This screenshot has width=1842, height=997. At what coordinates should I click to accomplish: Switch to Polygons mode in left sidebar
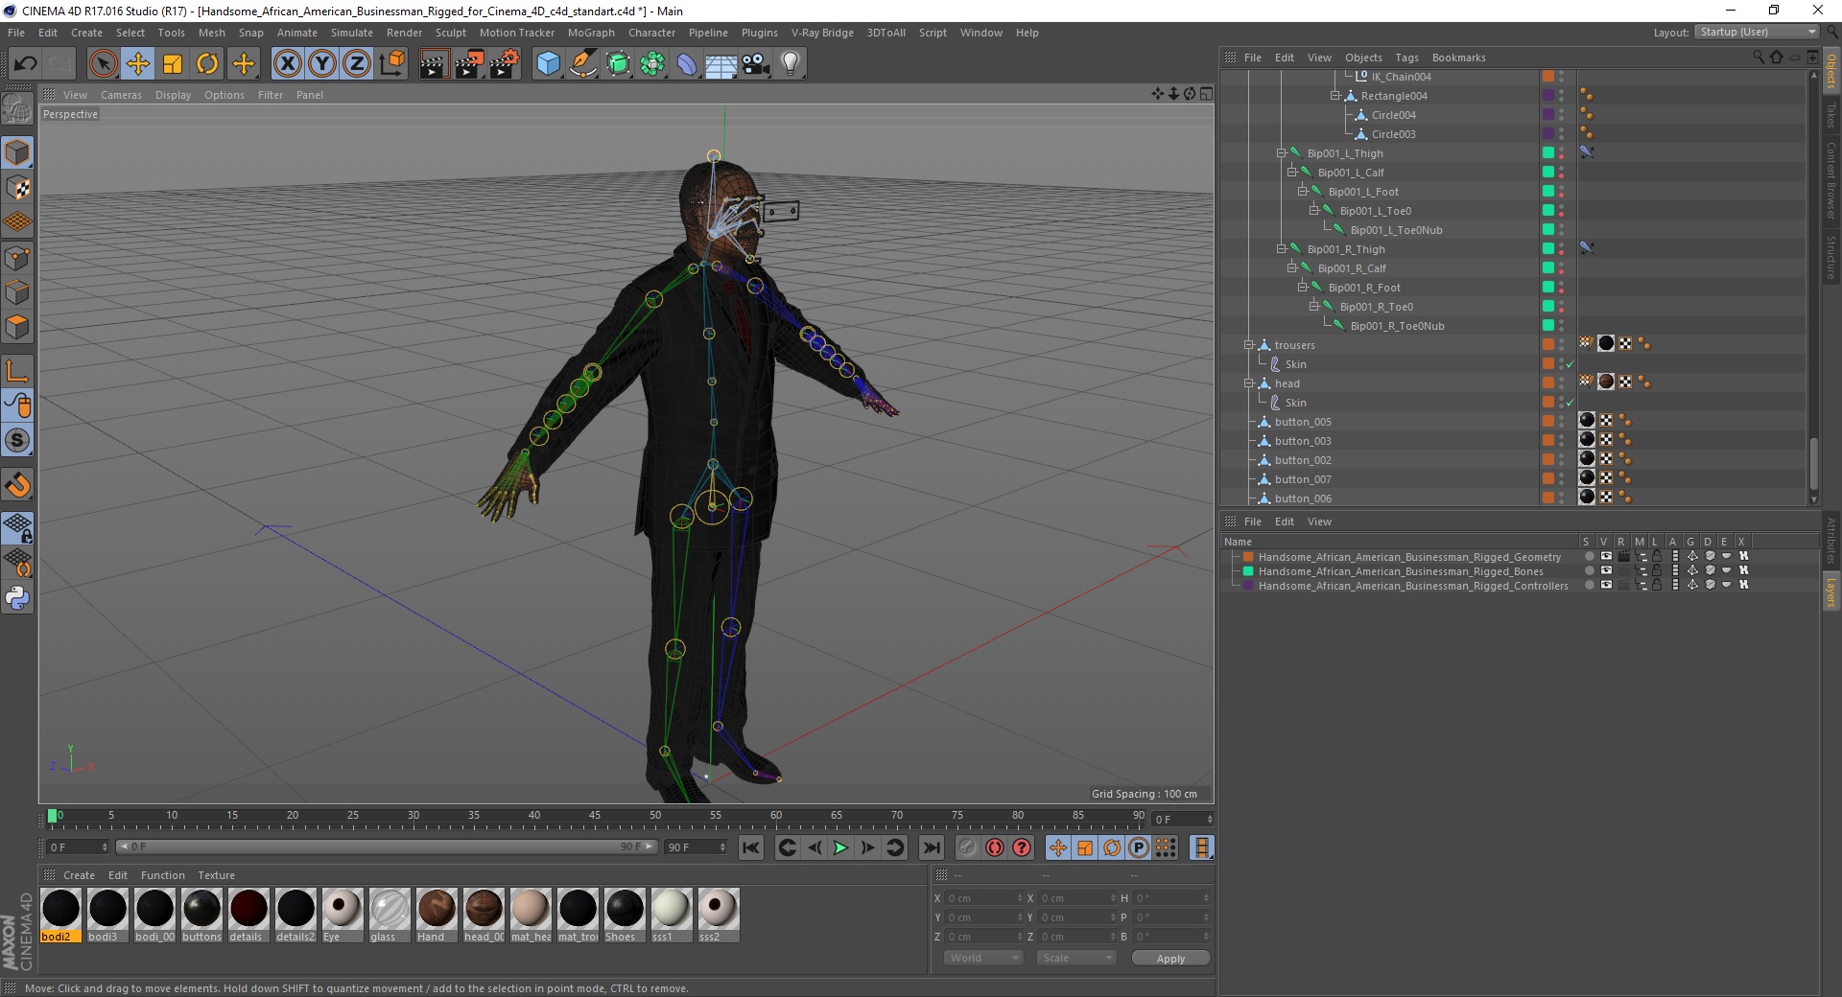coord(17,327)
